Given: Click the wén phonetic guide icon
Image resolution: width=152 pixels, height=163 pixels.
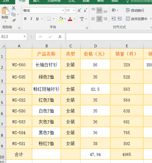Looking at the screenshot, I should (x=82, y=19).
